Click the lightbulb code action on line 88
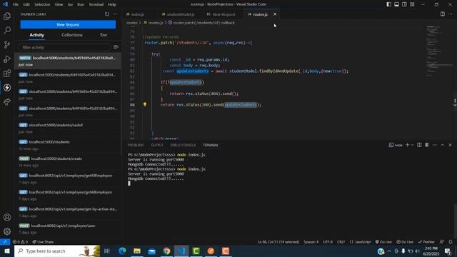This screenshot has width=457, height=257. tap(145, 104)
